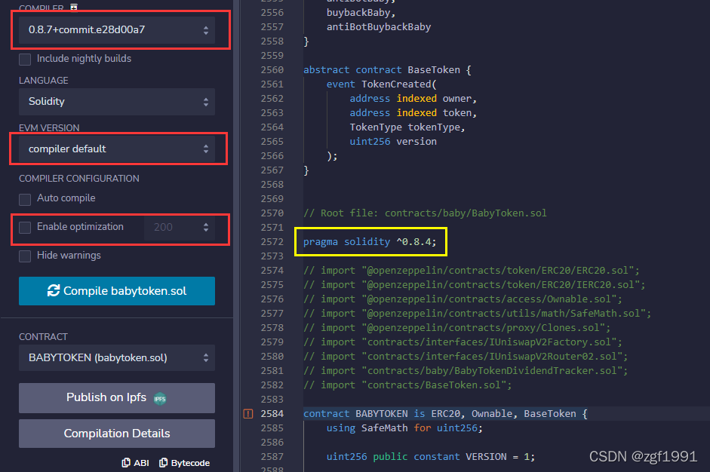Click the import Clones.sol comment line
The height and width of the screenshot is (472, 710).
click(x=457, y=328)
